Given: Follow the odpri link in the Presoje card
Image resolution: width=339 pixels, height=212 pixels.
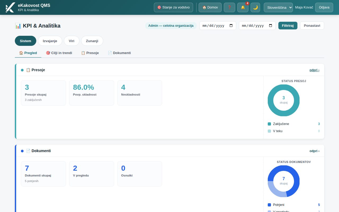Looking at the screenshot, I should click(314, 70).
